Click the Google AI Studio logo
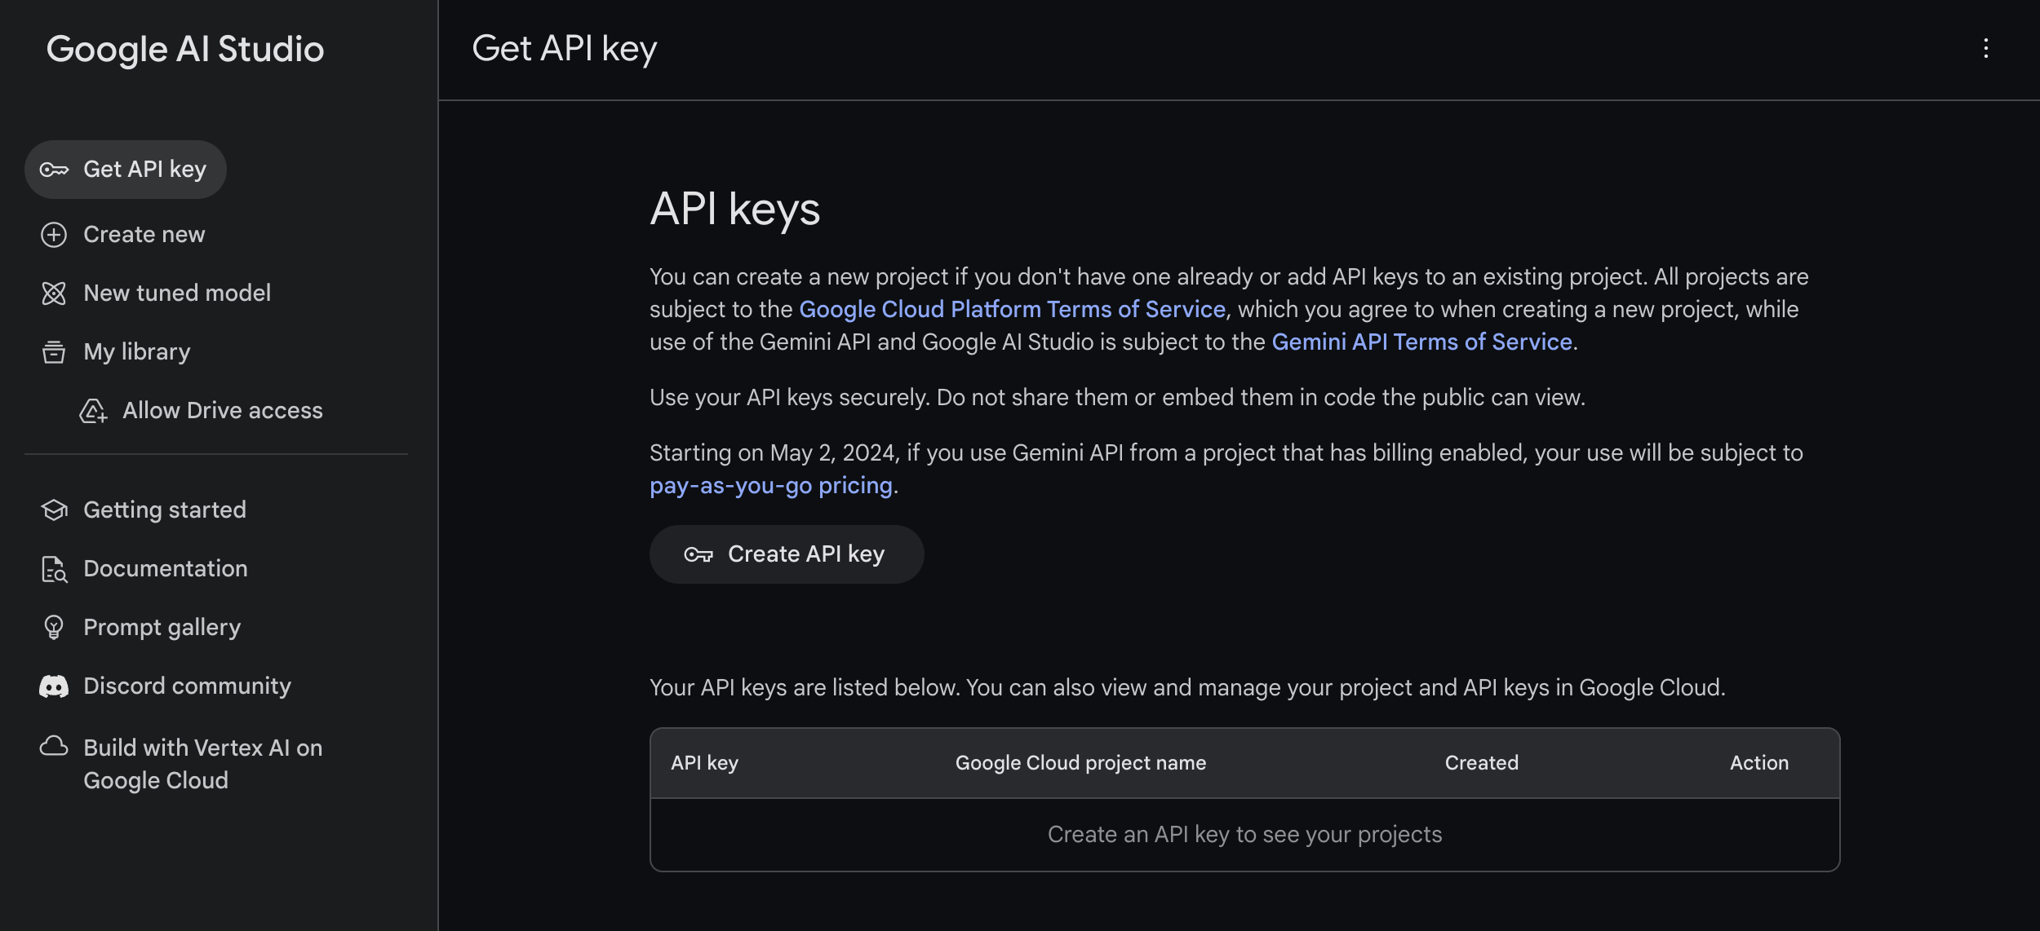 tap(185, 49)
